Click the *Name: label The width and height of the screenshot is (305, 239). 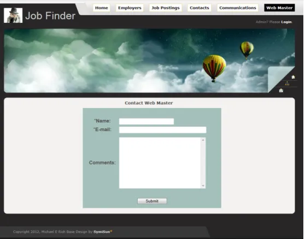[x=102, y=121]
